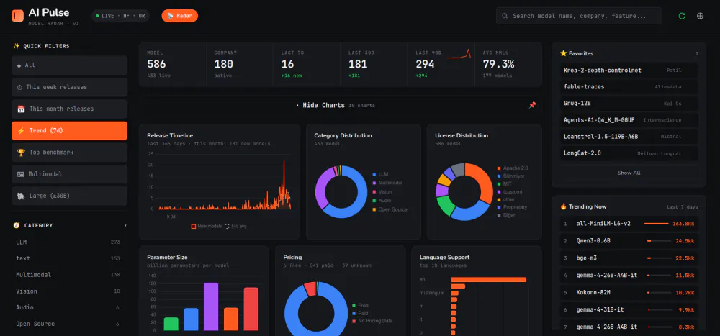This screenshot has height=336, width=720.
Task: Select the Large (≥30B) filter
Action: tap(69, 196)
